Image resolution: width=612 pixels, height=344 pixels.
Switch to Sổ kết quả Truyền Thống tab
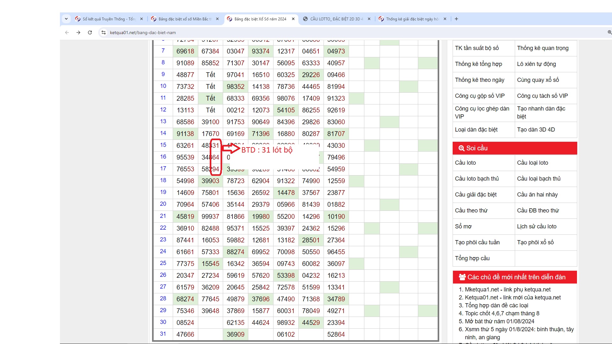(108, 19)
